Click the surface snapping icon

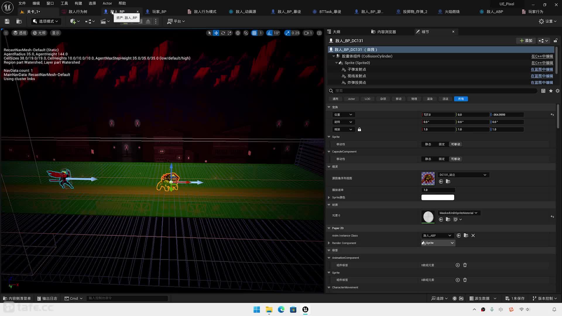click(246, 33)
